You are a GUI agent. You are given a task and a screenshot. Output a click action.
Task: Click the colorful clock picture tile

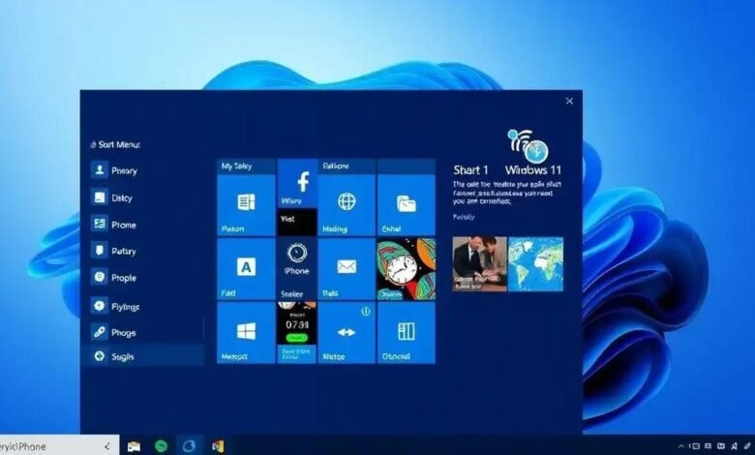coord(406,269)
